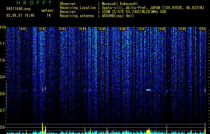Click the date stamp 02.06.01 16:40
This screenshot has width=210, height=134.
click(20, 15)
